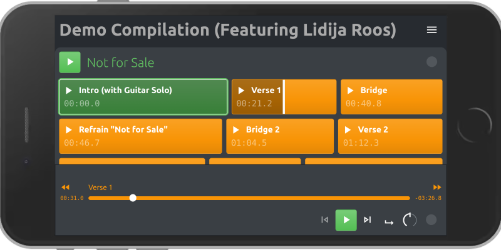Skip to previous cue icon

click(x=324, y=220)
